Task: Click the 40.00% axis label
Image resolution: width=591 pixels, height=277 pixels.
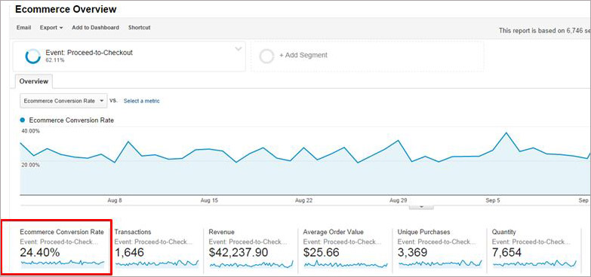Action: (30, 131)
